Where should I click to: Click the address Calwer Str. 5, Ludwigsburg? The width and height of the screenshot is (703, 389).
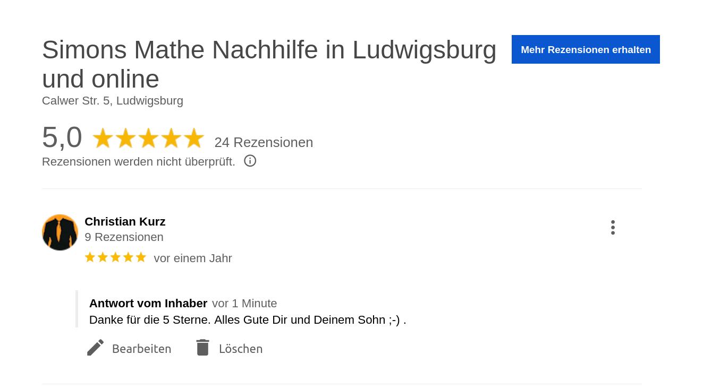113,101
